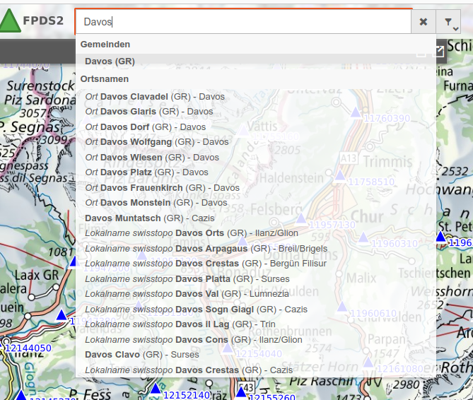Click blue triangle marker near Laax GR

point(74,261)
